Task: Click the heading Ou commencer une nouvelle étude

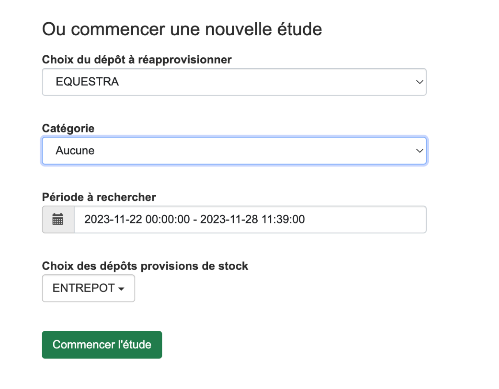Action: [x=182, y=29]
